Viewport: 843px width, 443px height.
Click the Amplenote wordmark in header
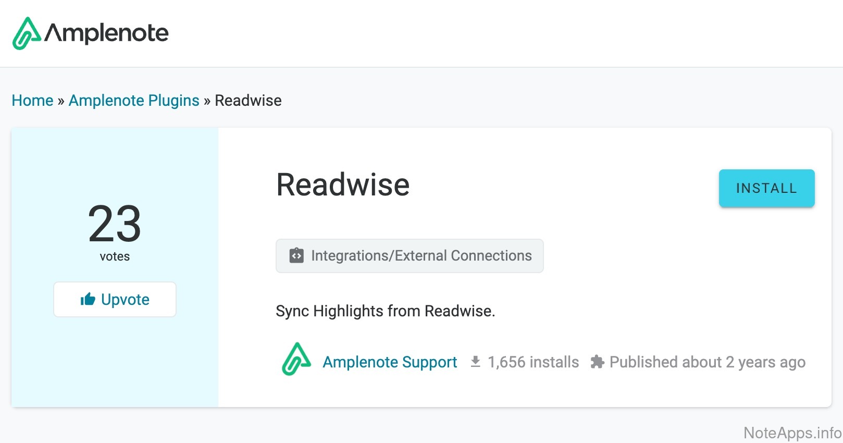107,33
